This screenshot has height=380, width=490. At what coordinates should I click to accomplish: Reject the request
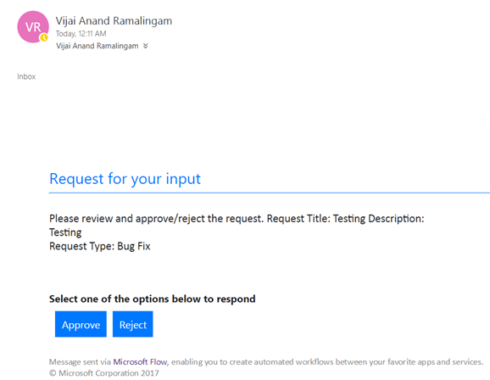pyautogui.click(x=133, y=324)
